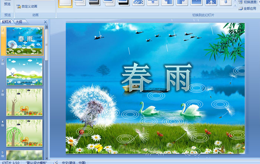This screenshot has height=164, width=260.
Task: Select the highlighted No Transition thumbnail
Action: tap(65, 3)
